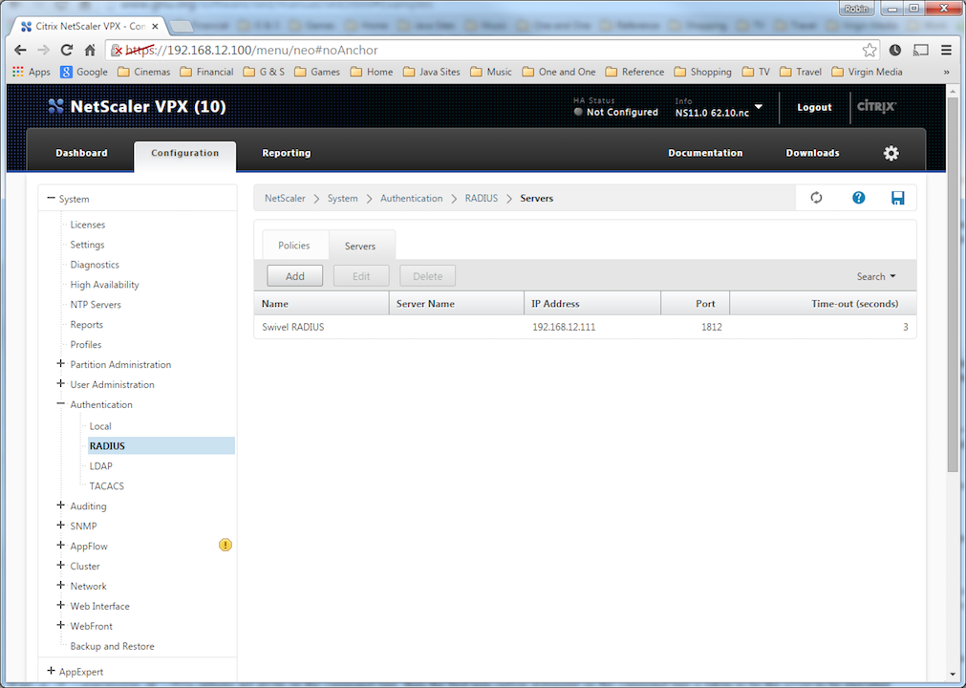Switch to the Policies tab
The width and height of the screenshot is (966, 688).
click(x=293, y=246)
